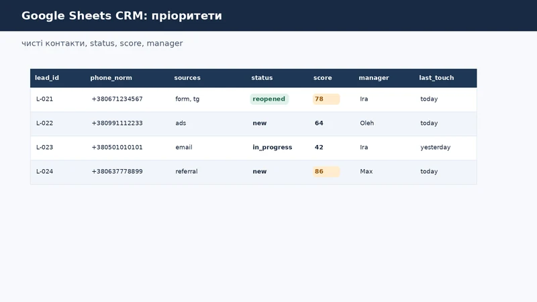Click manager 'Ira' in row L-021
The width and height of the screenshot is (537, 302).
coord(364,99)
